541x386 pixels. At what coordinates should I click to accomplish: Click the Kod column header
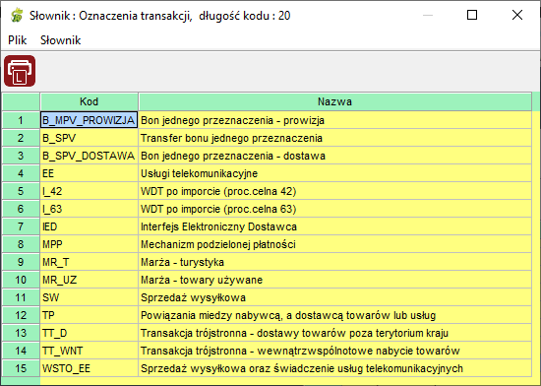pyautogui.click(x=89, y=101)
